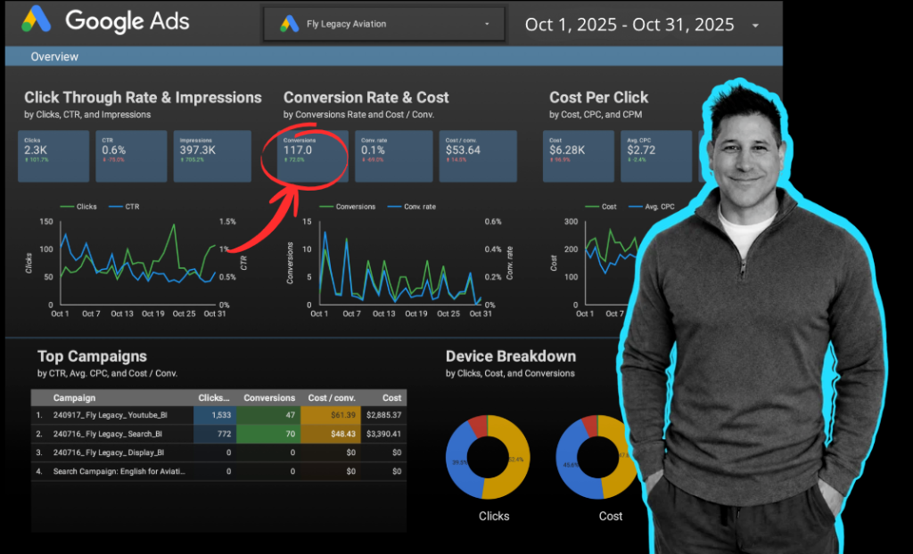Viewport: 913px width, 554px height.
Task: Click yellow 52.4% segment of Clicks donut
Action: pos(516,460)
